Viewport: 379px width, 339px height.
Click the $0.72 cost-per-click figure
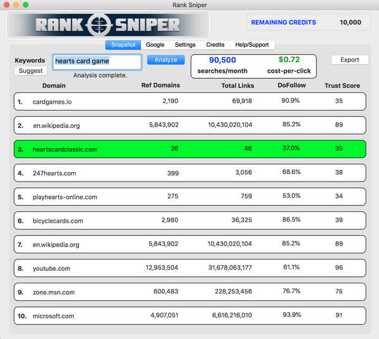289,59
